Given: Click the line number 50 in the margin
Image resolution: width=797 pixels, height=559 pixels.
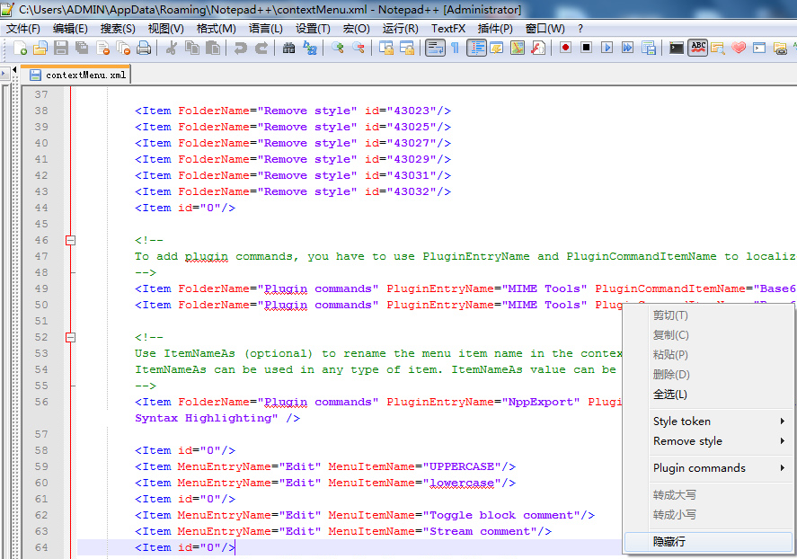Looking at the screenshot, I should [41, 305].
